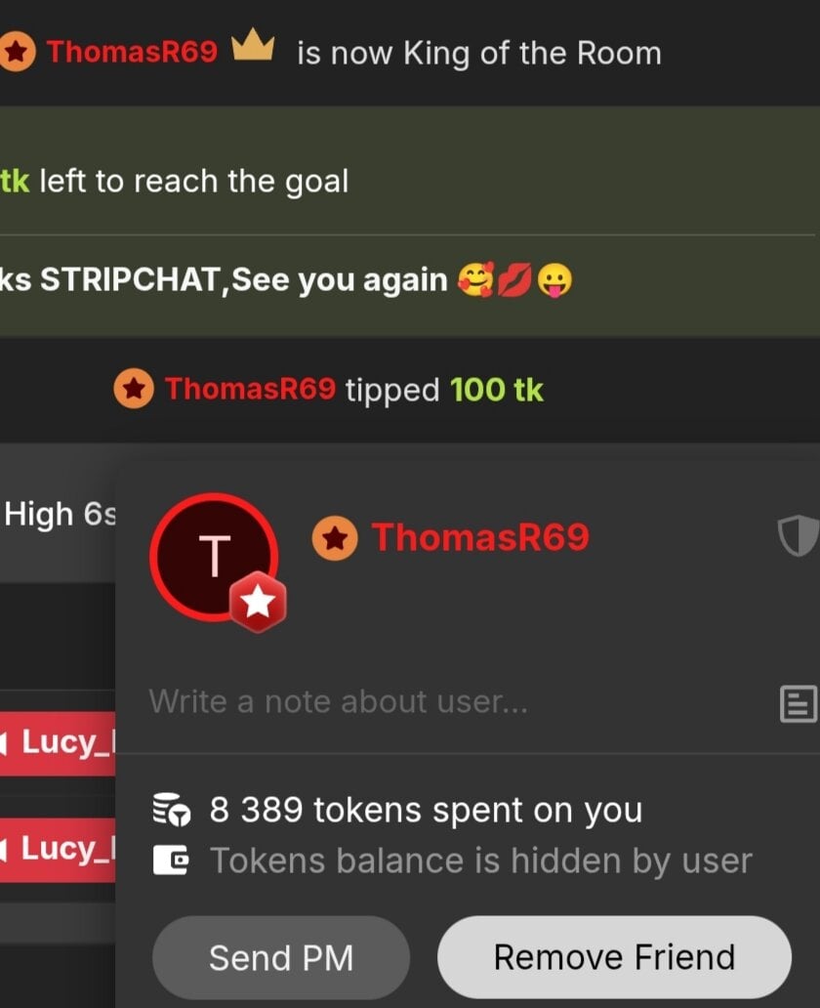Click the wallet icon beside tokens balance
Screen dimensions: 820x1008
tap(171, 861)
